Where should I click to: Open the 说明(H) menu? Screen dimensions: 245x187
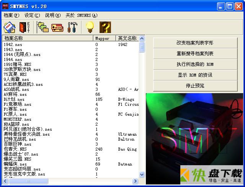point(53,15)
